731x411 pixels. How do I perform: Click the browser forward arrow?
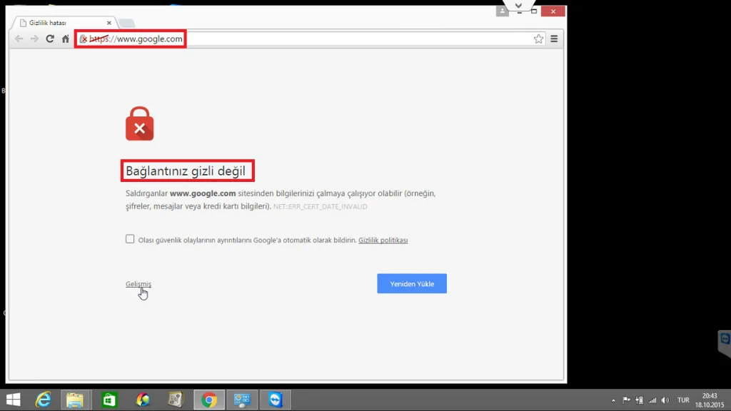click(x=34, y=39)
